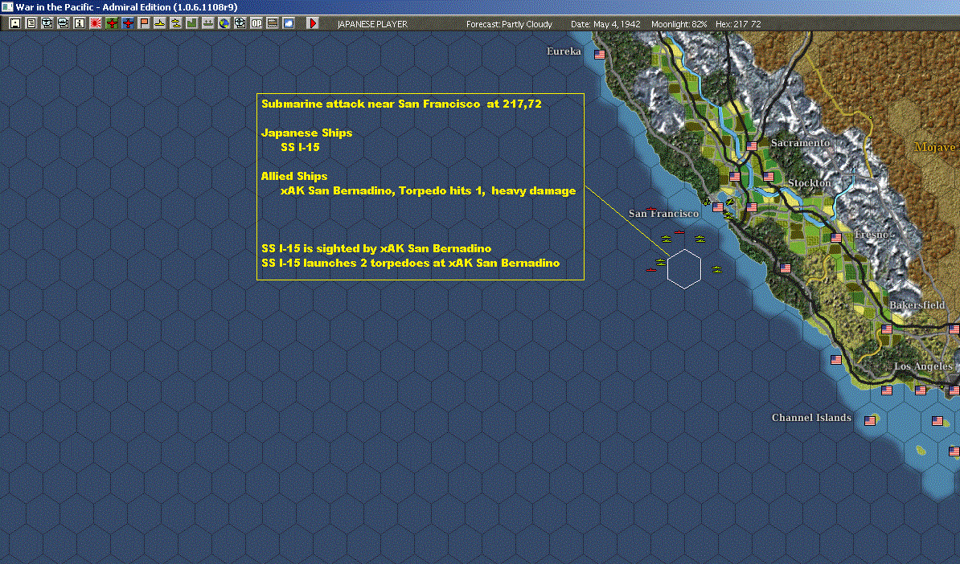Click the single yellow ship toolbar icon
The image size is (960, 564).
[x=160, y=23]
